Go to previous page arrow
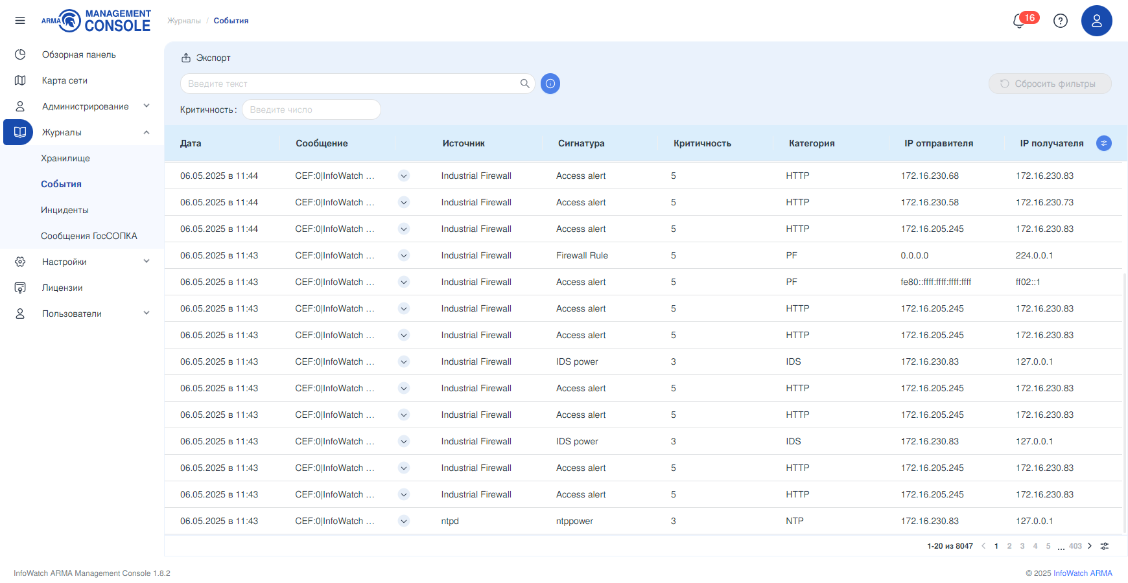The height and width of the screenshot is (583, 1128). (x=983, y=546)
